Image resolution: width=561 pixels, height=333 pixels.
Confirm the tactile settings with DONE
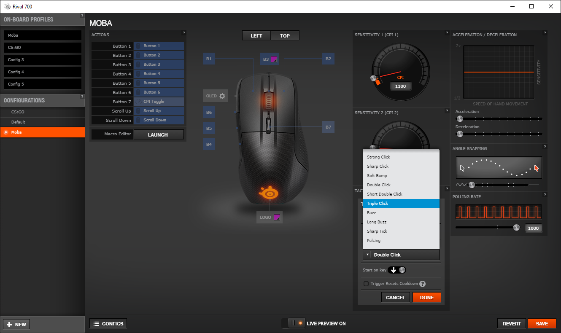[427, 297]
